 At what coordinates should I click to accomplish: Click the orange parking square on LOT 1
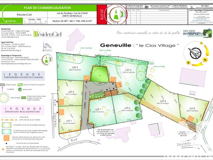pos(61,112)
